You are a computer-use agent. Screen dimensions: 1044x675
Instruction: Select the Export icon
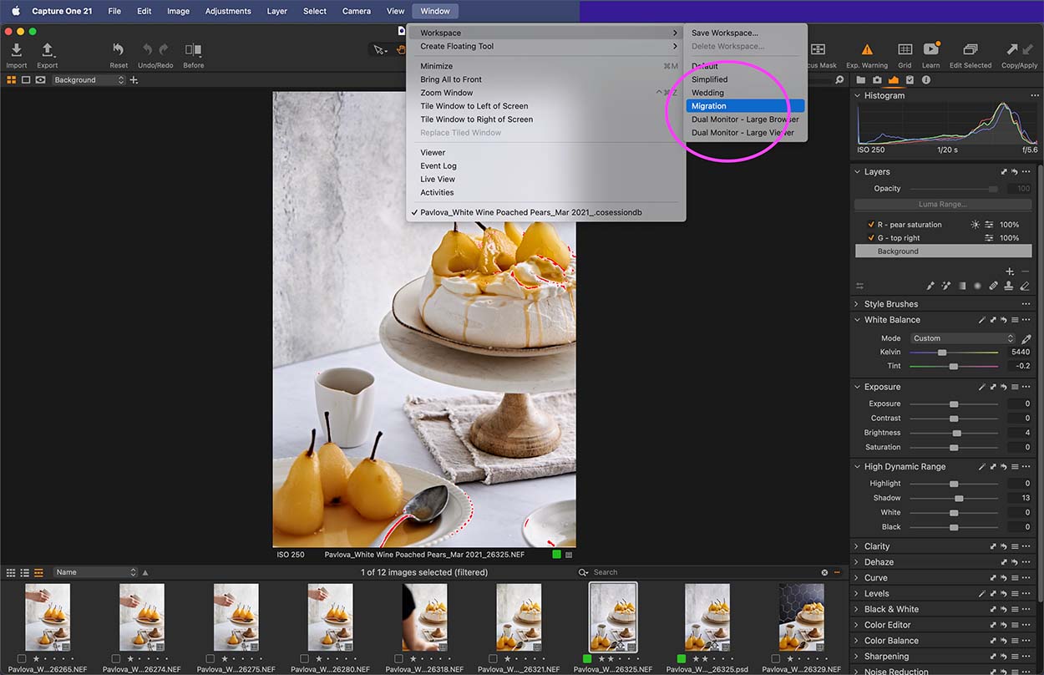tap(47, 50)
